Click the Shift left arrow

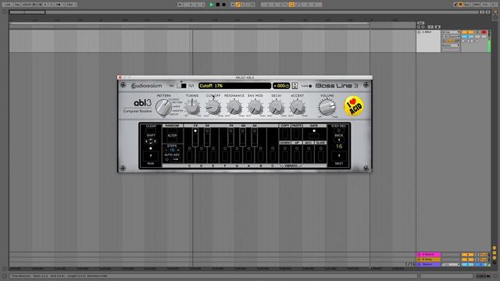146,141
